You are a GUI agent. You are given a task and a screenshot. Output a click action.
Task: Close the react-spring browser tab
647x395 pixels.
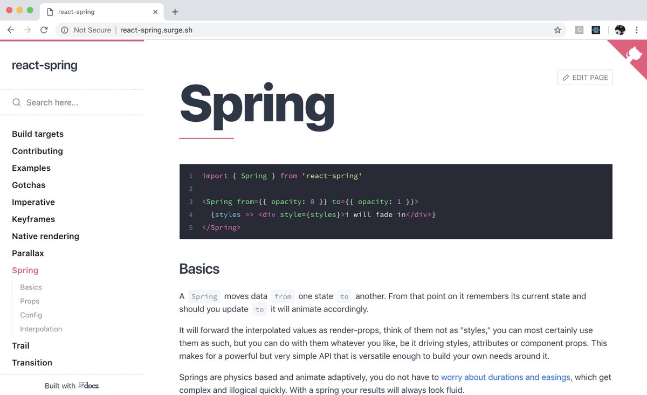pyautogui.click(x=155, y=12)
